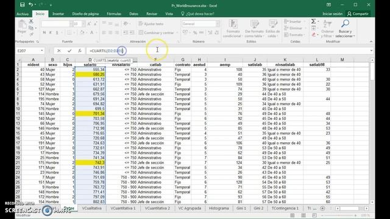This screenshot has width=390, height=219.
Task: Click the Increase indent icon
Action: click(132, 32)
